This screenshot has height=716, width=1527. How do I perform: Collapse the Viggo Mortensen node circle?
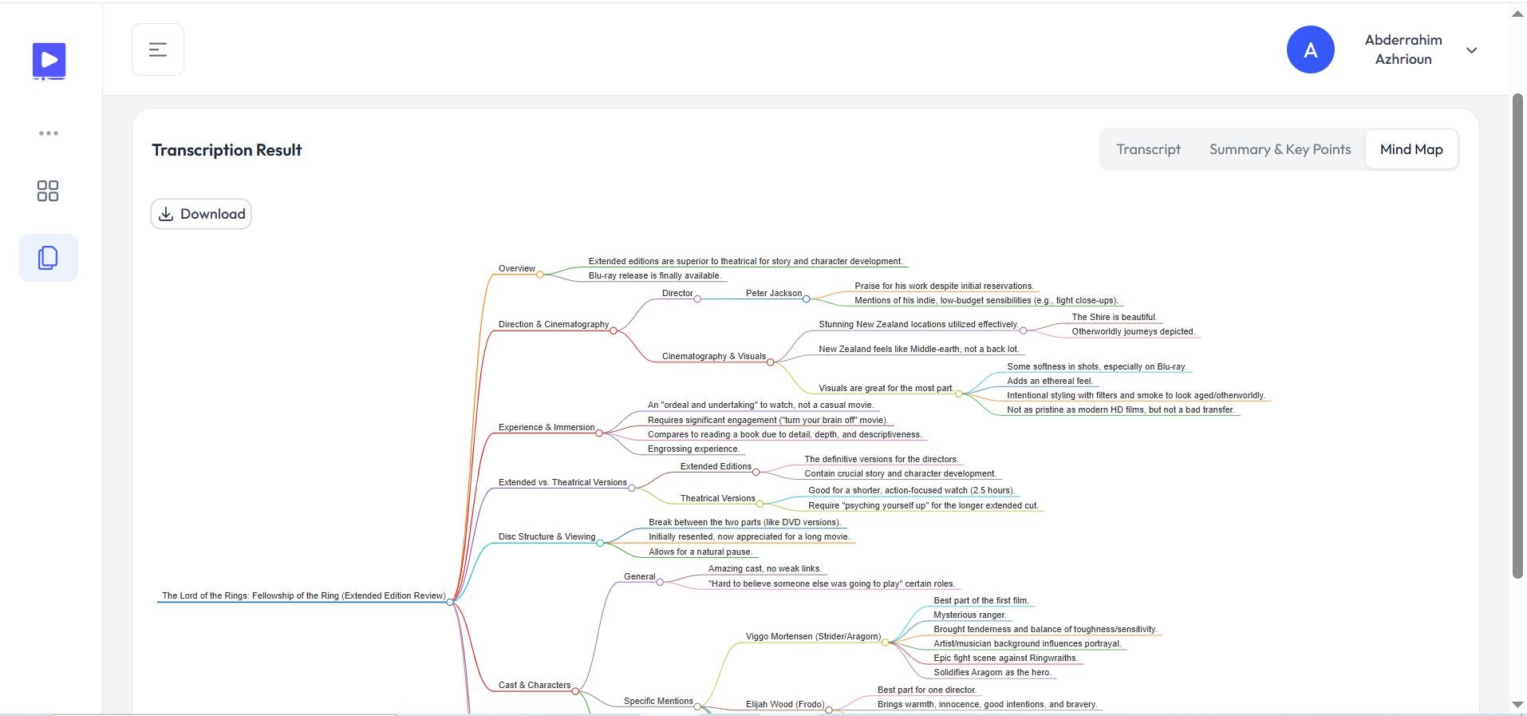tap(885, 643)
